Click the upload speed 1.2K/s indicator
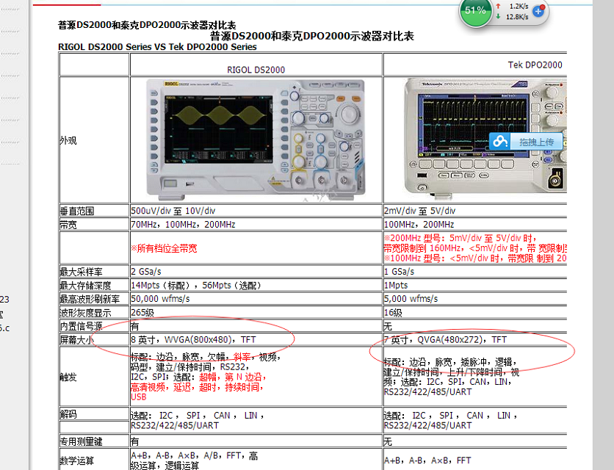Viewport: 614px width, 470px height. point(514,7)
